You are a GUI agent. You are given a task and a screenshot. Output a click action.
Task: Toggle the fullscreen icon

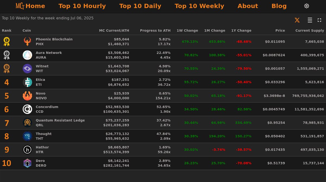[x=319, y=20]
